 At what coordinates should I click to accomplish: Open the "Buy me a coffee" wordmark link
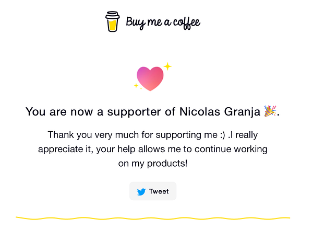(x=163, y=22)
